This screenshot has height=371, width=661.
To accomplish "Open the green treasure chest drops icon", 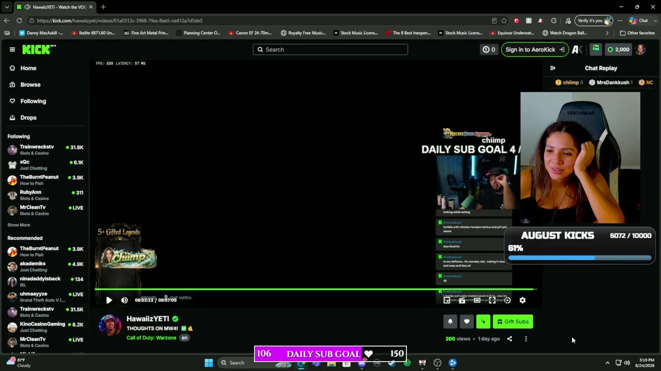I will point(595,49).
